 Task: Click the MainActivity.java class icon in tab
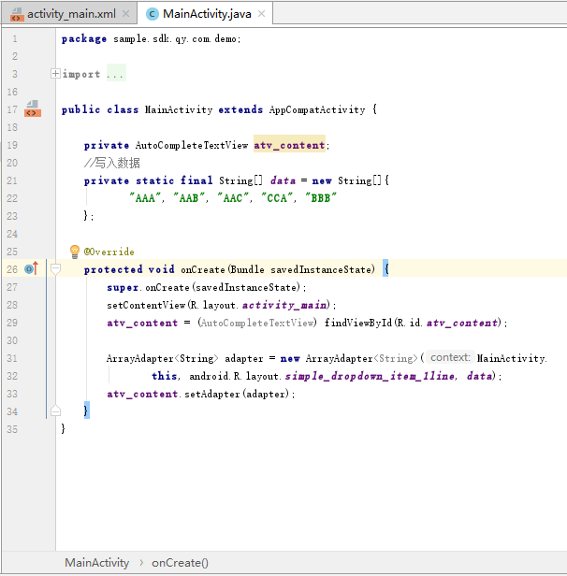[152, 14]
